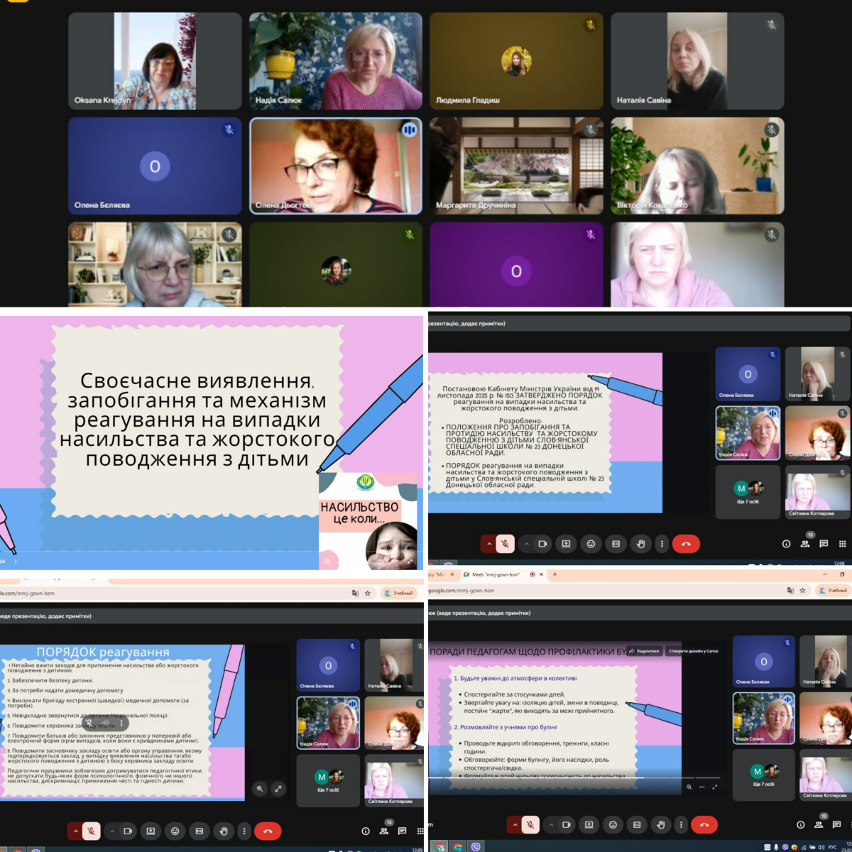
Task: Open activities grid icon in "Постановою Кабінету" window
Action: pyautogui.click(x=842, y=544)
